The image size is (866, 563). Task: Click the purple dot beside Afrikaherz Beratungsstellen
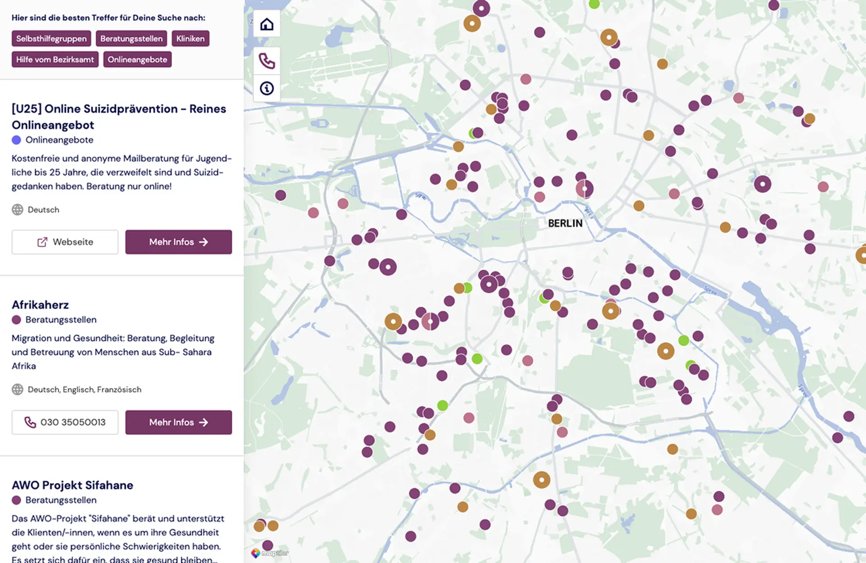[x=16, y=320]
